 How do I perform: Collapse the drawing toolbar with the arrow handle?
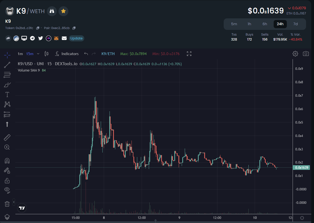14,202
